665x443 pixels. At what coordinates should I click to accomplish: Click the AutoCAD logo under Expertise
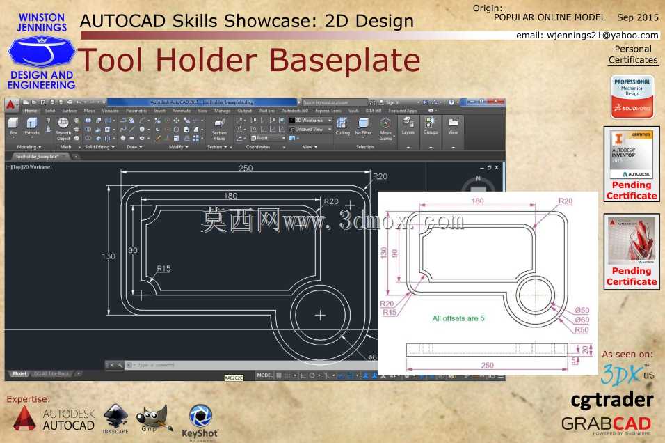click(x=54, y=419)
